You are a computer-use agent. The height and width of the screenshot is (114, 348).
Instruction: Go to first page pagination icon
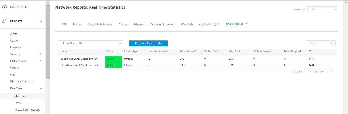pyautogui.click(x=307, y=72)
